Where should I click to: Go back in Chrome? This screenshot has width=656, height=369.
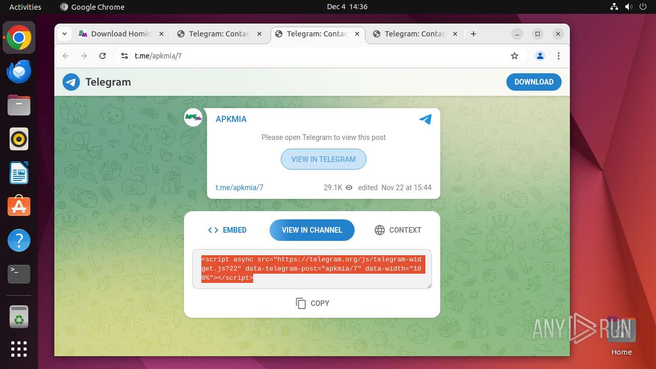[x=66, y=56]
